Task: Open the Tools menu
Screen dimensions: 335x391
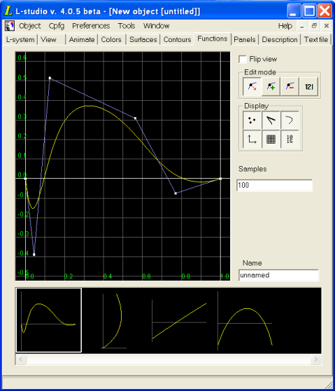Action: (127, 26)
